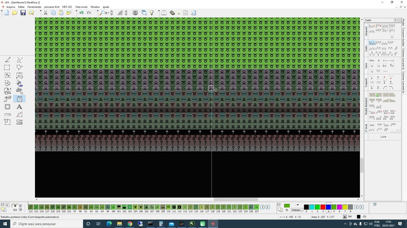Open Google Chrome from the taskbar

tap(130, 224)
